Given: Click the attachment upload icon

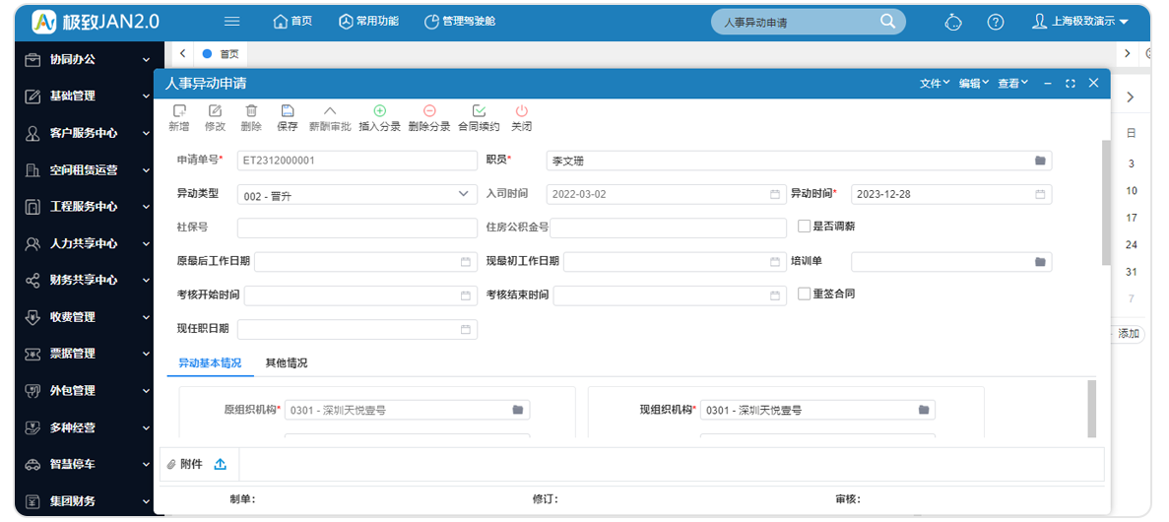Looking at the screenshot, I should pos(220,464).
